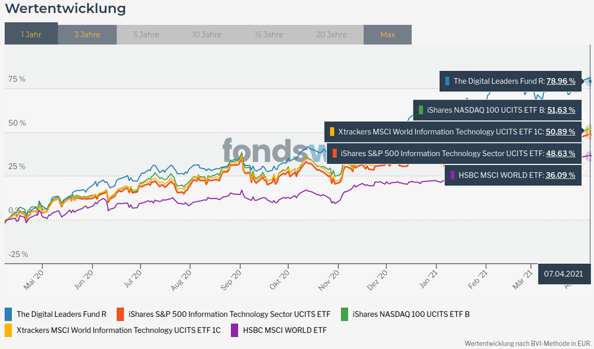Toggle iShares NASDAQ 100 UCITS ETF B label
594x349 pixels.
pos(411,314)
